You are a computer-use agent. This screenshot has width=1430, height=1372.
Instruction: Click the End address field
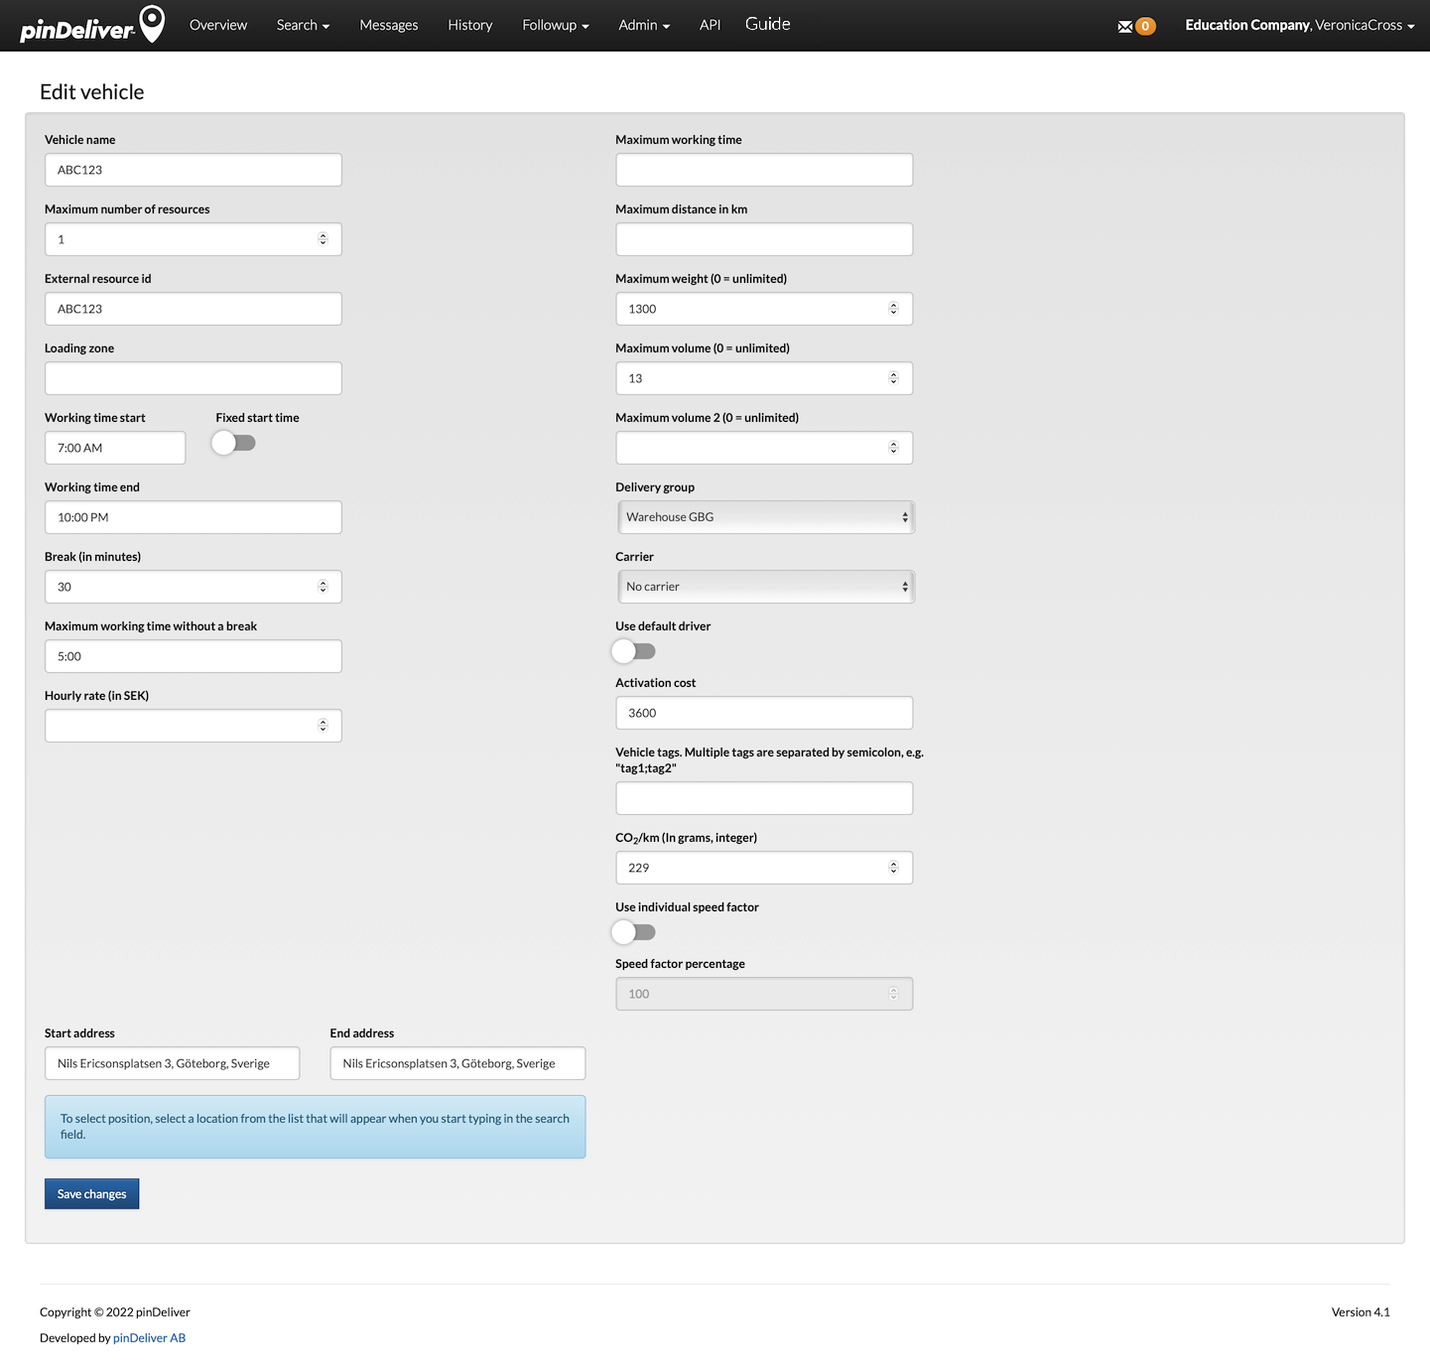pyautogui.click(x=457, y=1063)
